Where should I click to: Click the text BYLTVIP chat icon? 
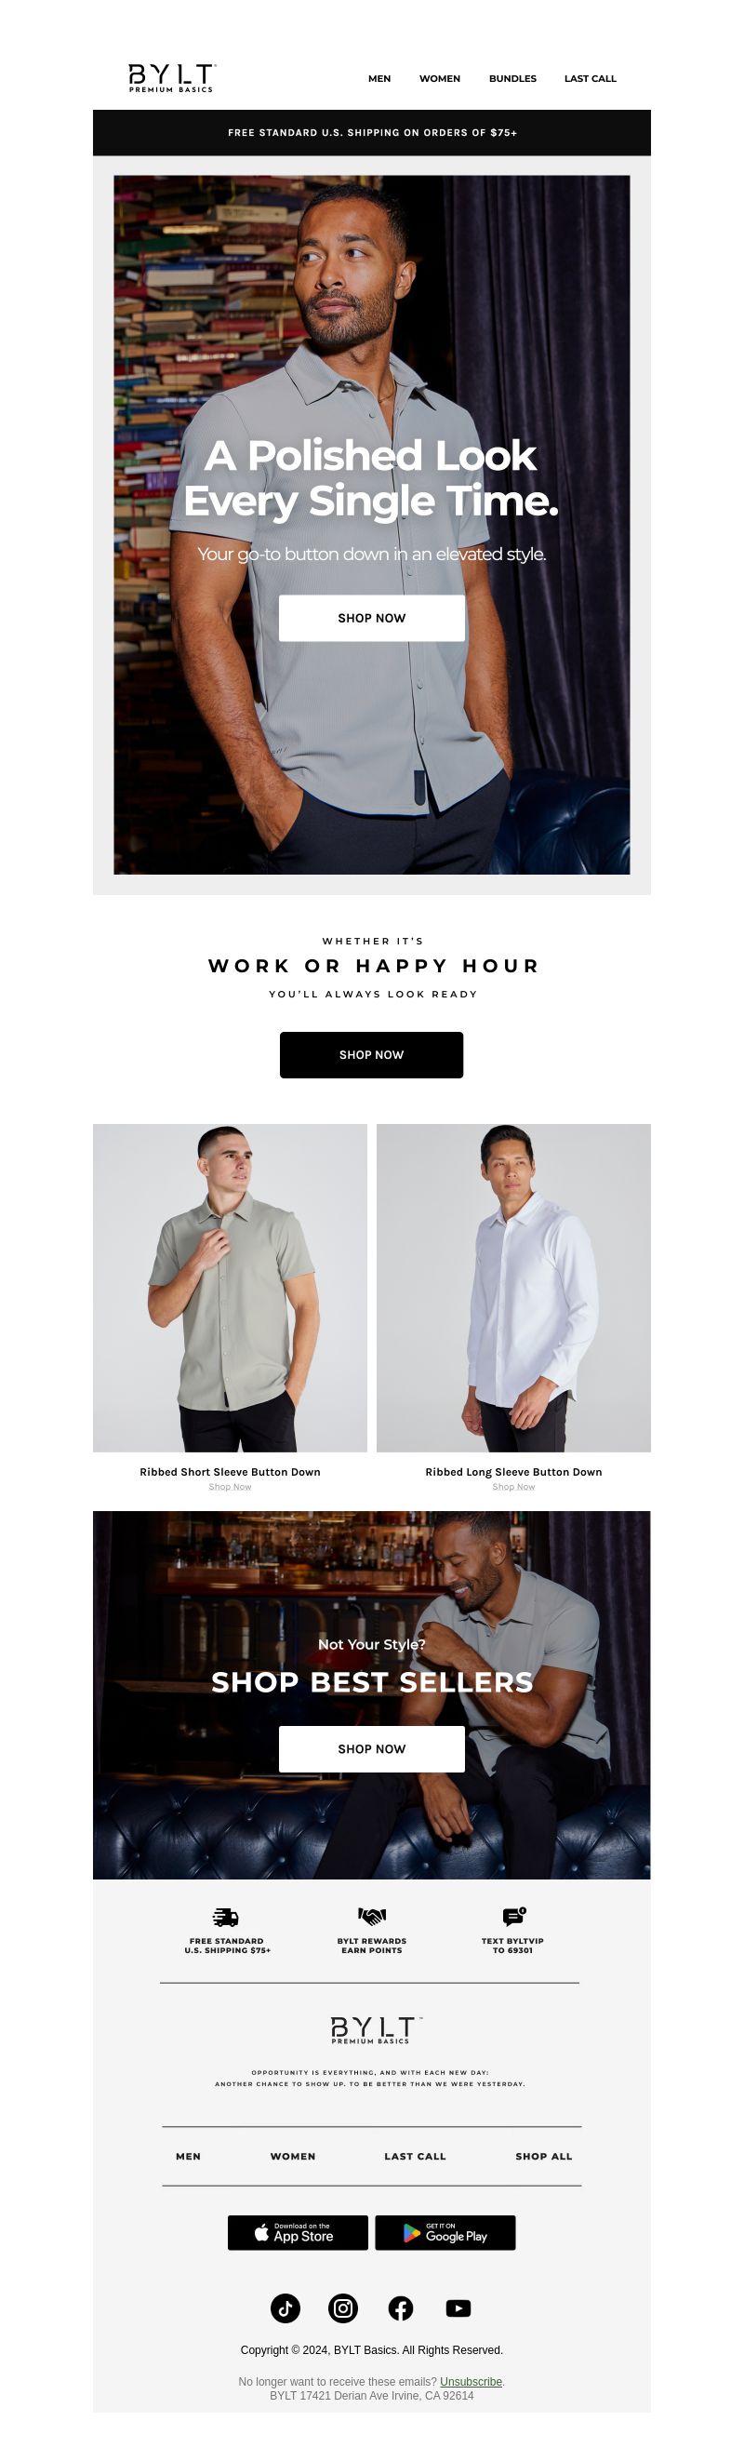coord(513,1916)
